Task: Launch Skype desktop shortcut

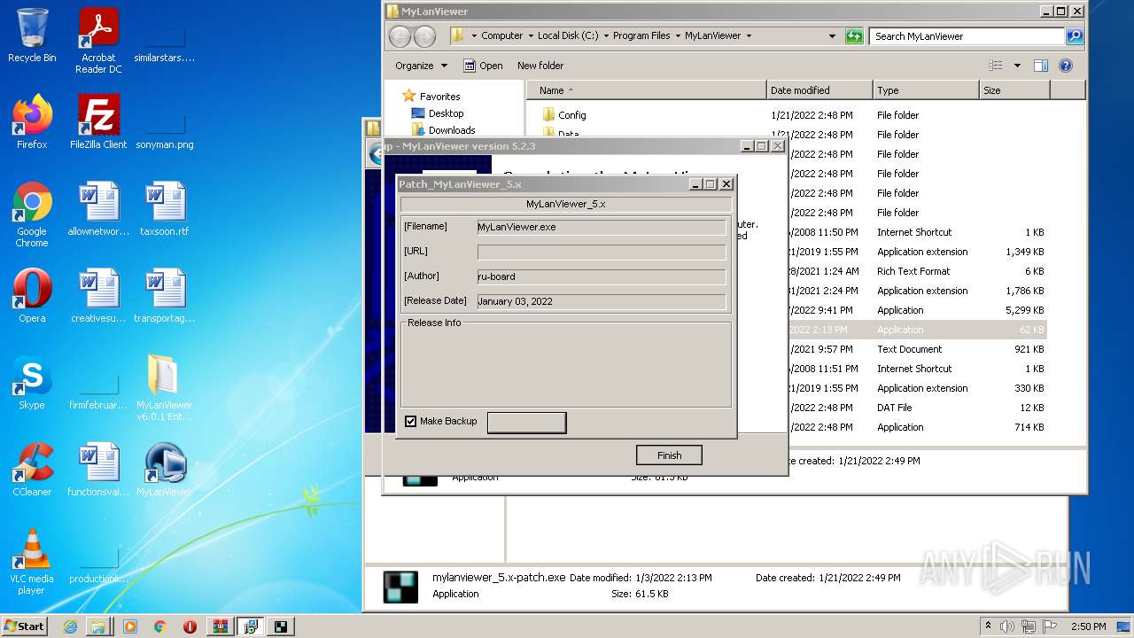Action: tap(32, 382)
